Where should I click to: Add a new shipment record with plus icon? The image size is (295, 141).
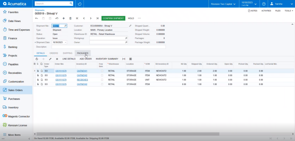pyautogui.click(x=64, y=18)
